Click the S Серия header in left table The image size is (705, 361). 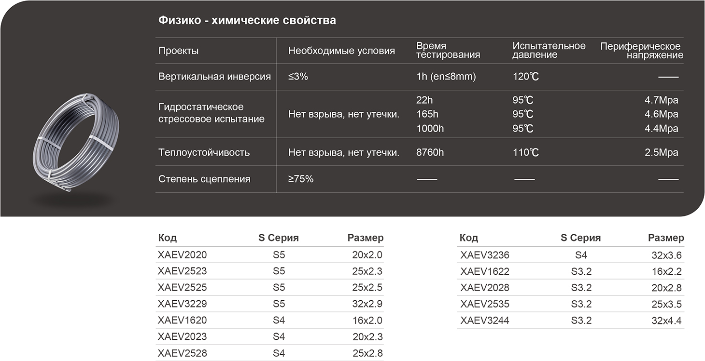tap(279, 238)
